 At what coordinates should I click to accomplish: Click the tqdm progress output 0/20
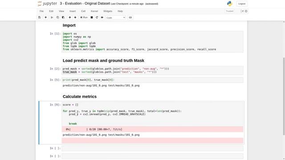point(152,129)
